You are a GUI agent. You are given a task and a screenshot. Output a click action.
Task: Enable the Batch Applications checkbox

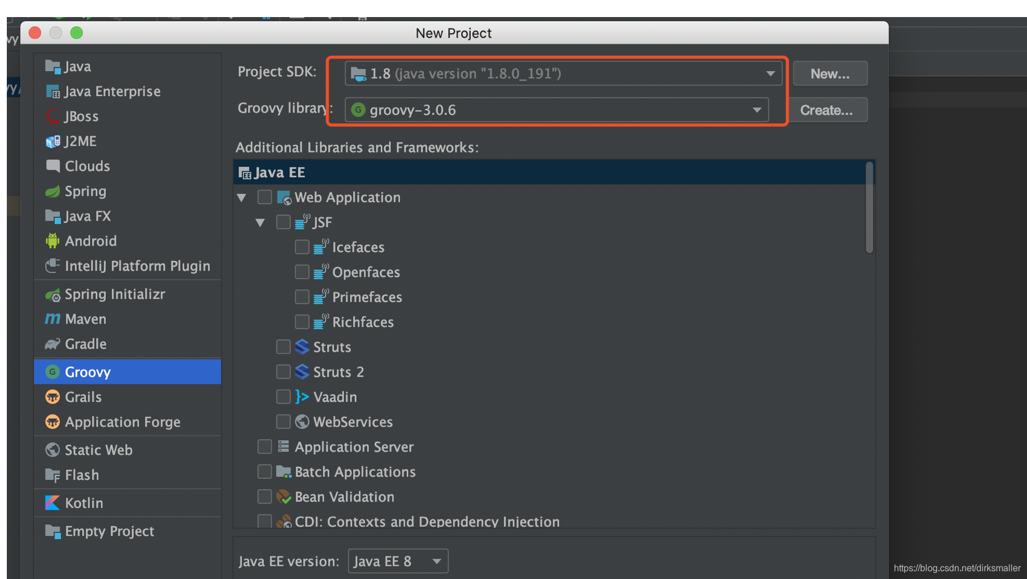pos(264,472)
